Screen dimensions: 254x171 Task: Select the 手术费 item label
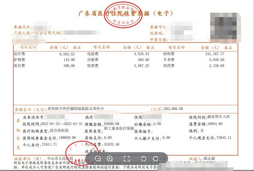coord(169,60)
